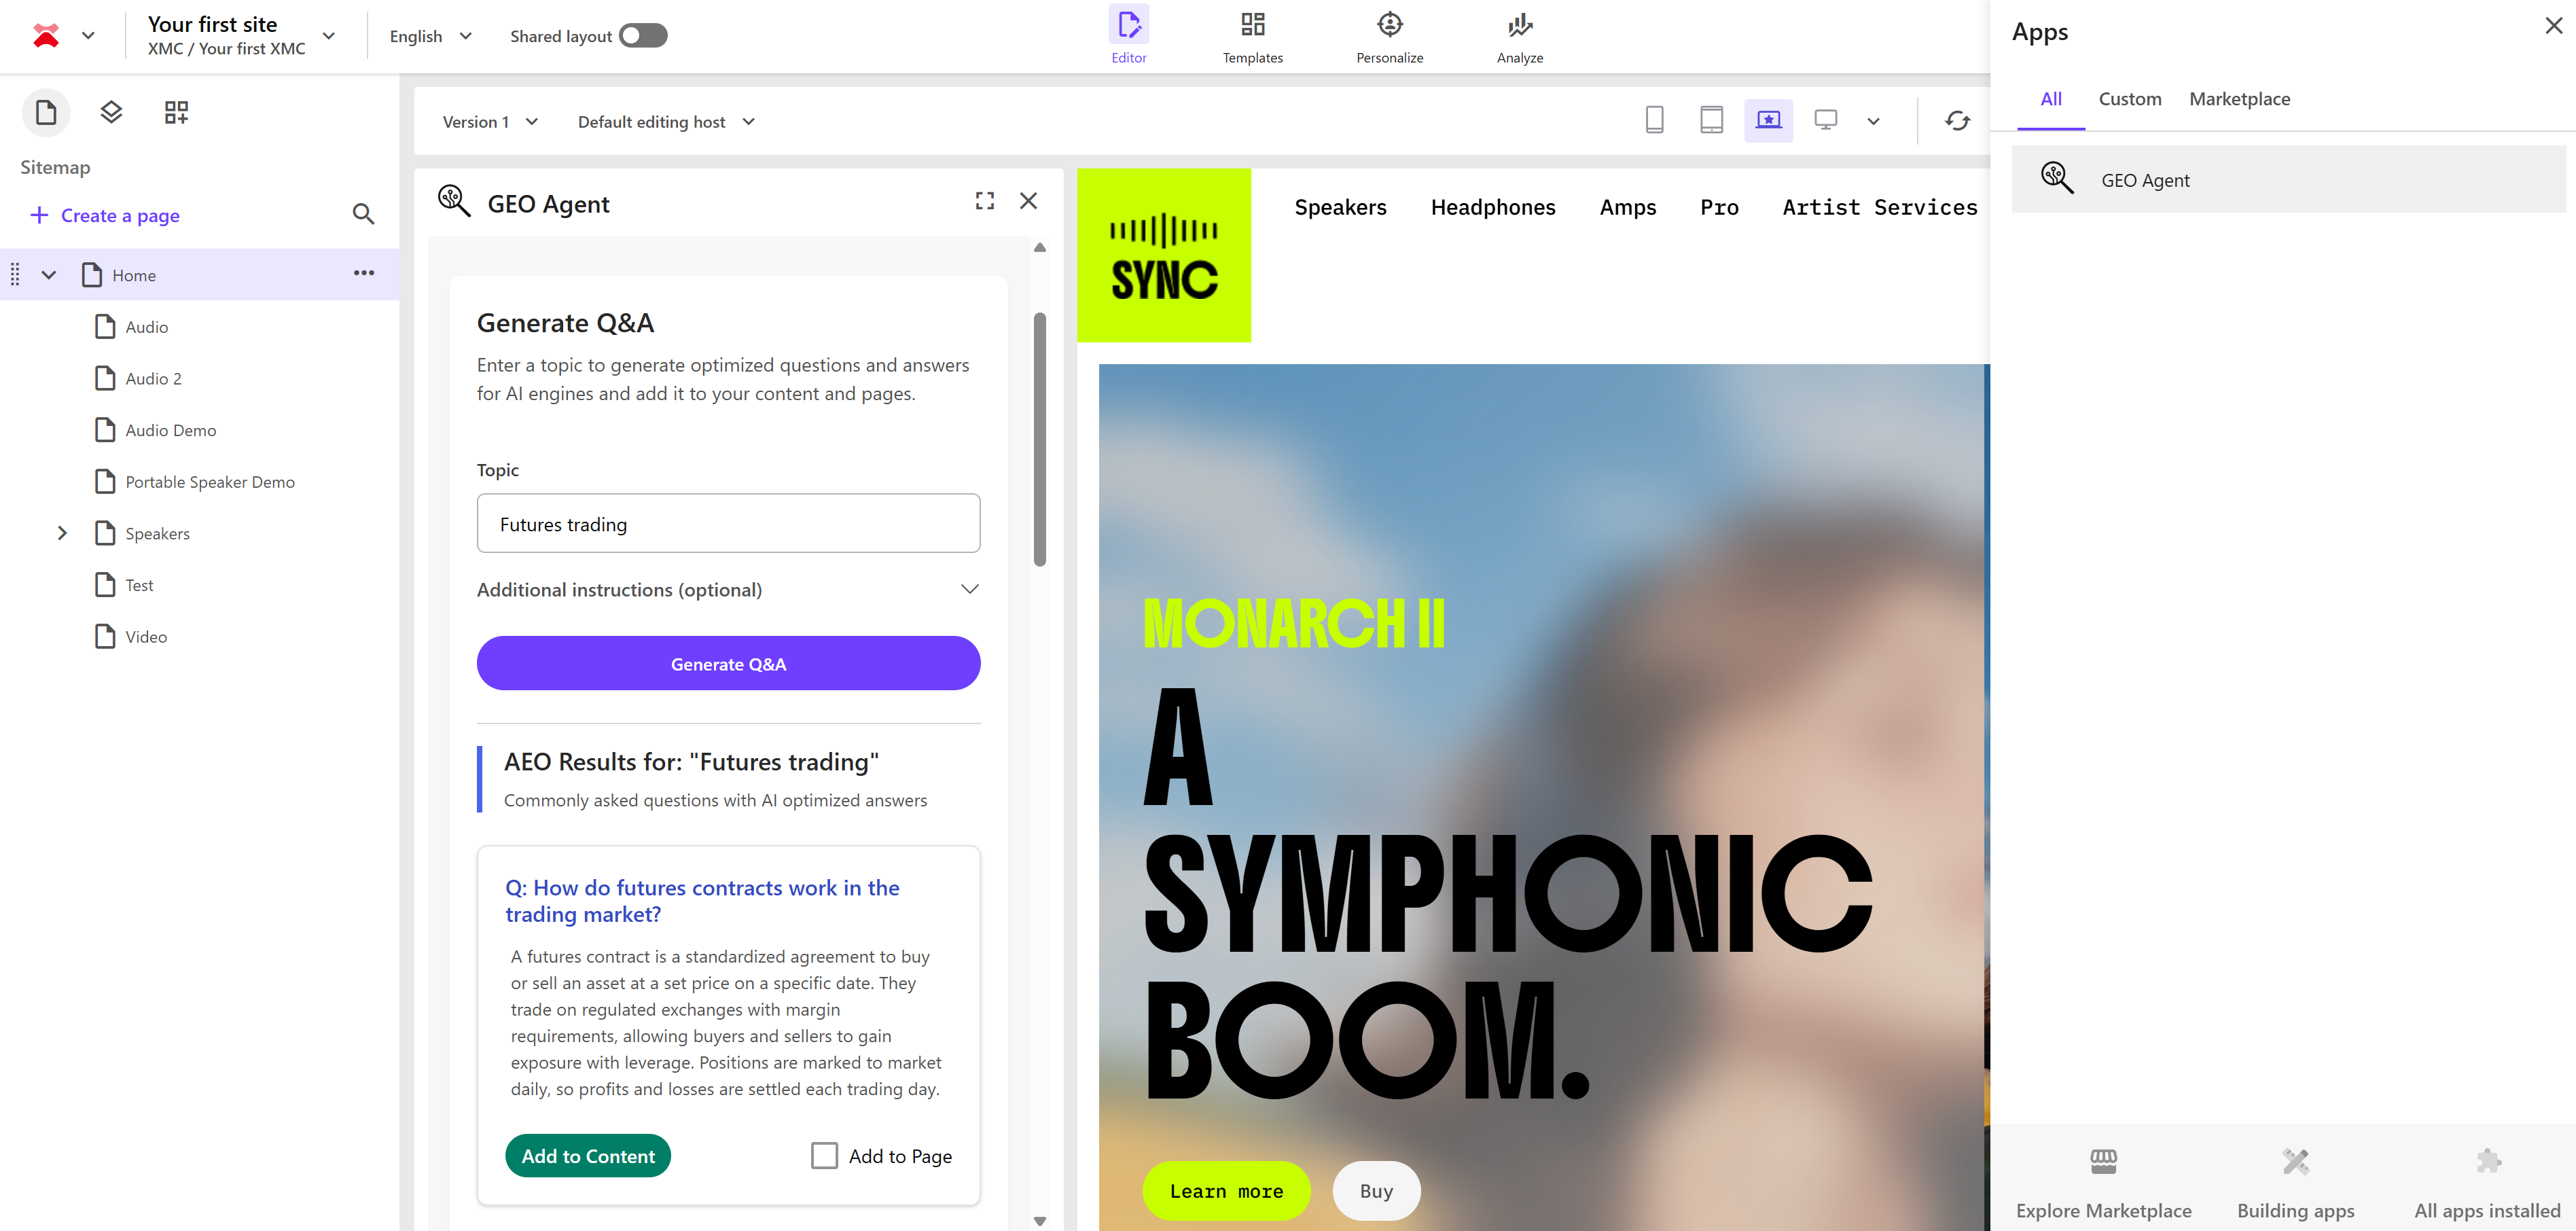Click the sitemap search icon
Viewport: 2576px width, 1231px height.
click(x=363, y=214)
